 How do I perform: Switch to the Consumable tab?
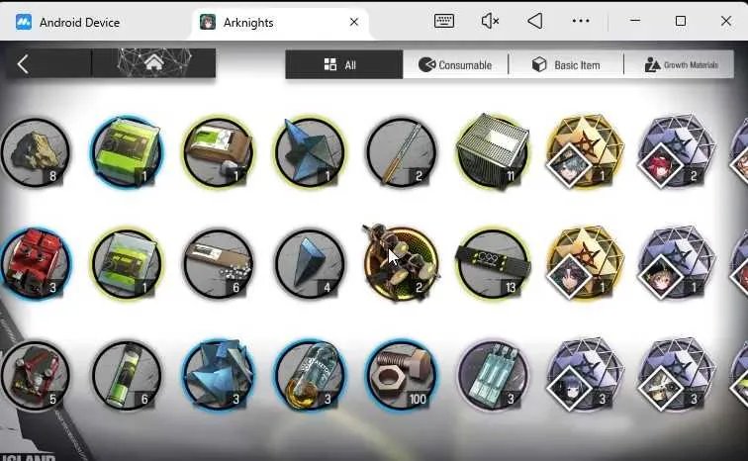pos(455,65)
